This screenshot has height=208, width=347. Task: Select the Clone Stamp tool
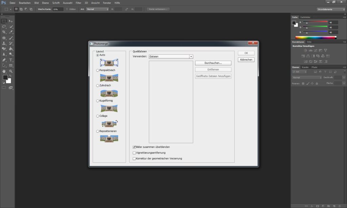4,43
